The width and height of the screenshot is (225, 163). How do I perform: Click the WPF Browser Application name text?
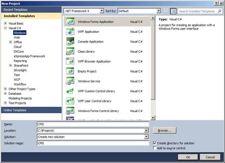94,61
